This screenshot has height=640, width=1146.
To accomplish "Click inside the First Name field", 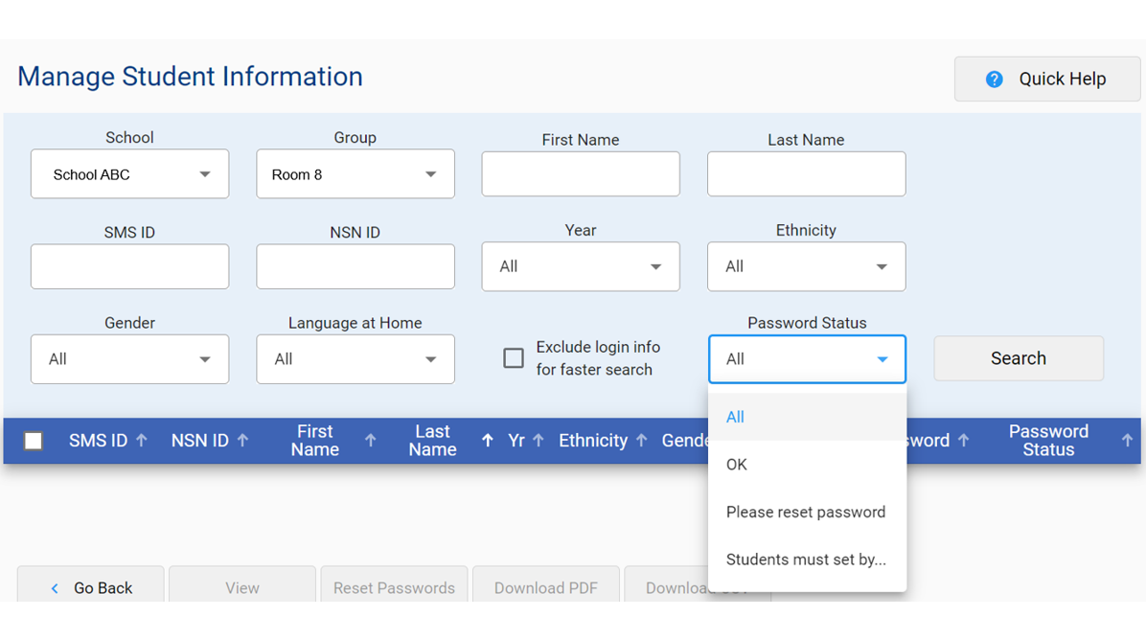I will click(580, 173).
